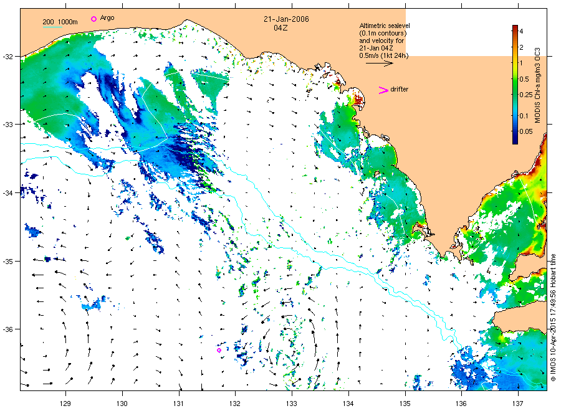The image size is (561, 411).
Task: Click the IMOS timestamp copyright text
Action: (553, 318)
